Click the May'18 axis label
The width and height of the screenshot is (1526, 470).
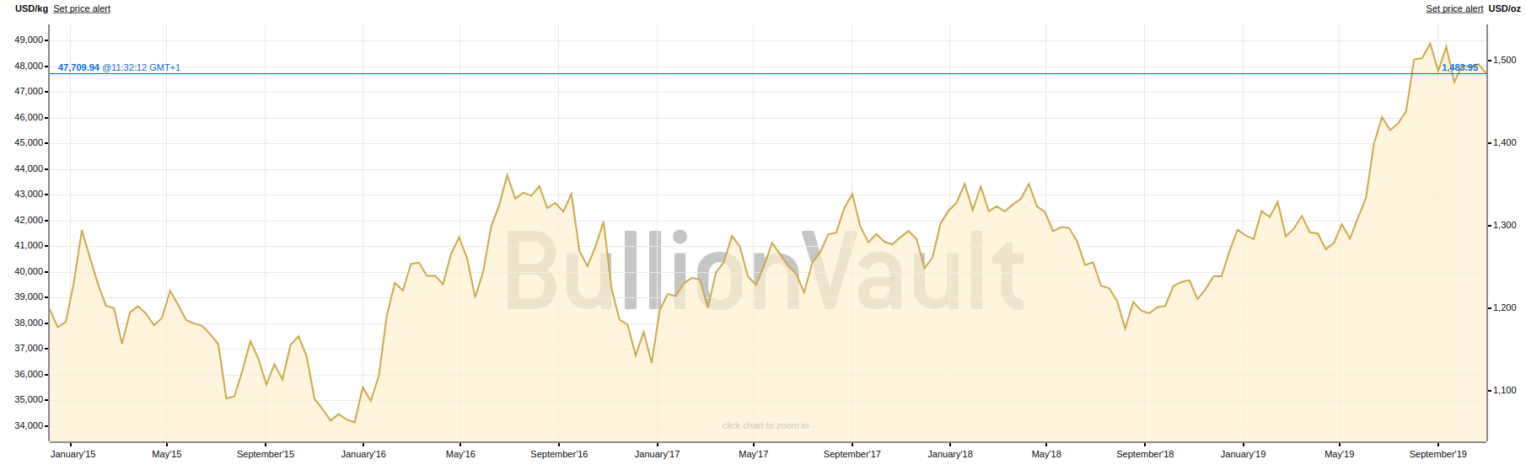point(1046,454)
